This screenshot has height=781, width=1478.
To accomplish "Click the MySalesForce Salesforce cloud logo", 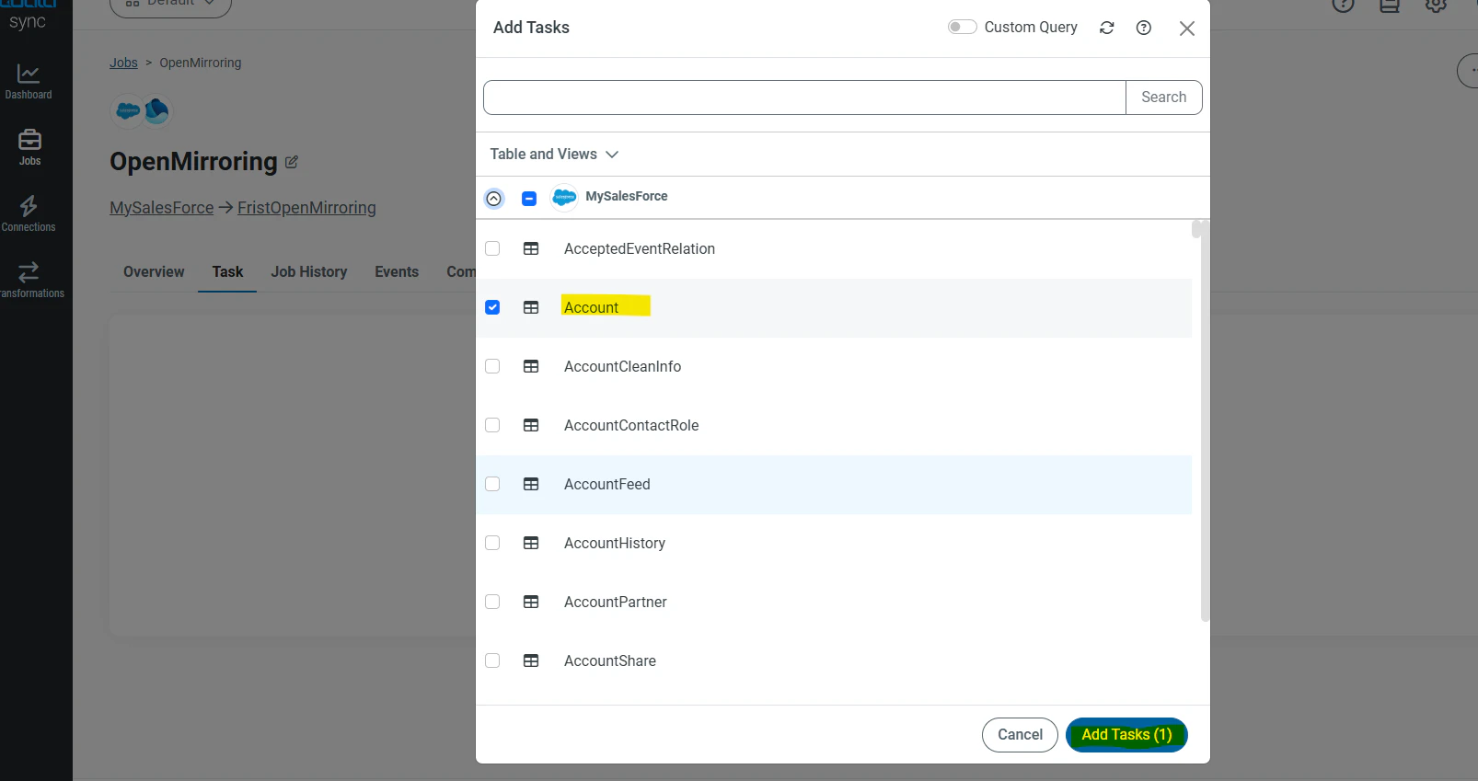I will (564, 197).
